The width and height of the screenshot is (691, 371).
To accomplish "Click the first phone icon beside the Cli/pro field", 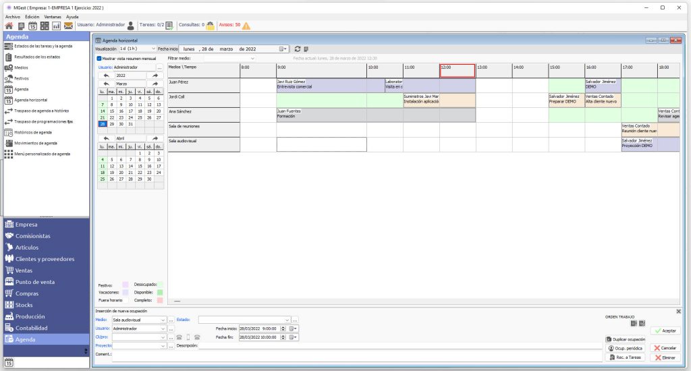I will [x=179, y=337].
